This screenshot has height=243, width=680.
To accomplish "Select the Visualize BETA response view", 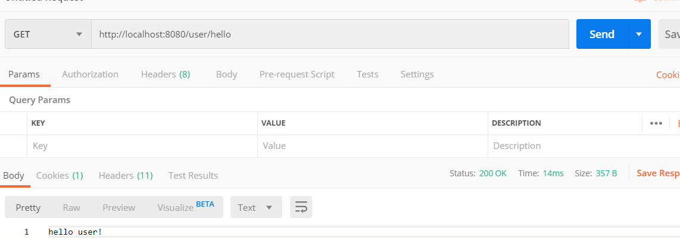I will coord(185,207).
